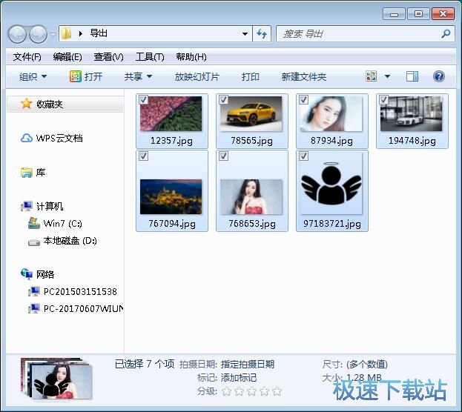Expand the 组织 dropdown
The width and height of the screenshot is (462, 412).
33,77
